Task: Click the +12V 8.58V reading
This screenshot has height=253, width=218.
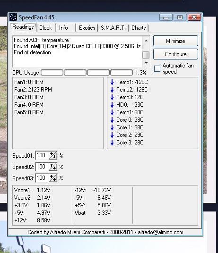Action: [x=32, y=220]
